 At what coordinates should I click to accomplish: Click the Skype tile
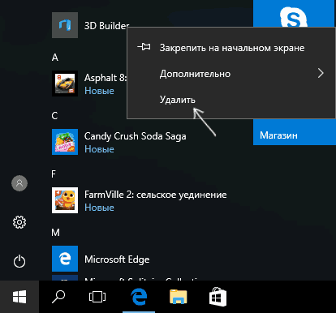coord(295,14)
